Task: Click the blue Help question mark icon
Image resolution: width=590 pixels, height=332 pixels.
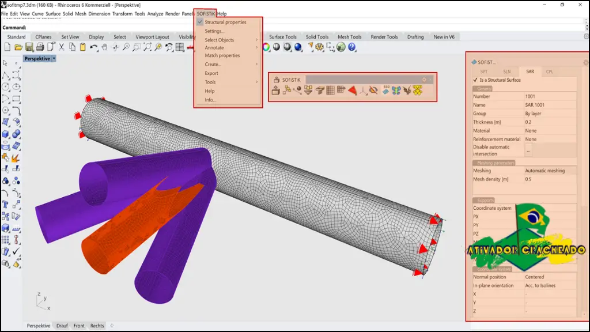Action: (x=352, y=47)
